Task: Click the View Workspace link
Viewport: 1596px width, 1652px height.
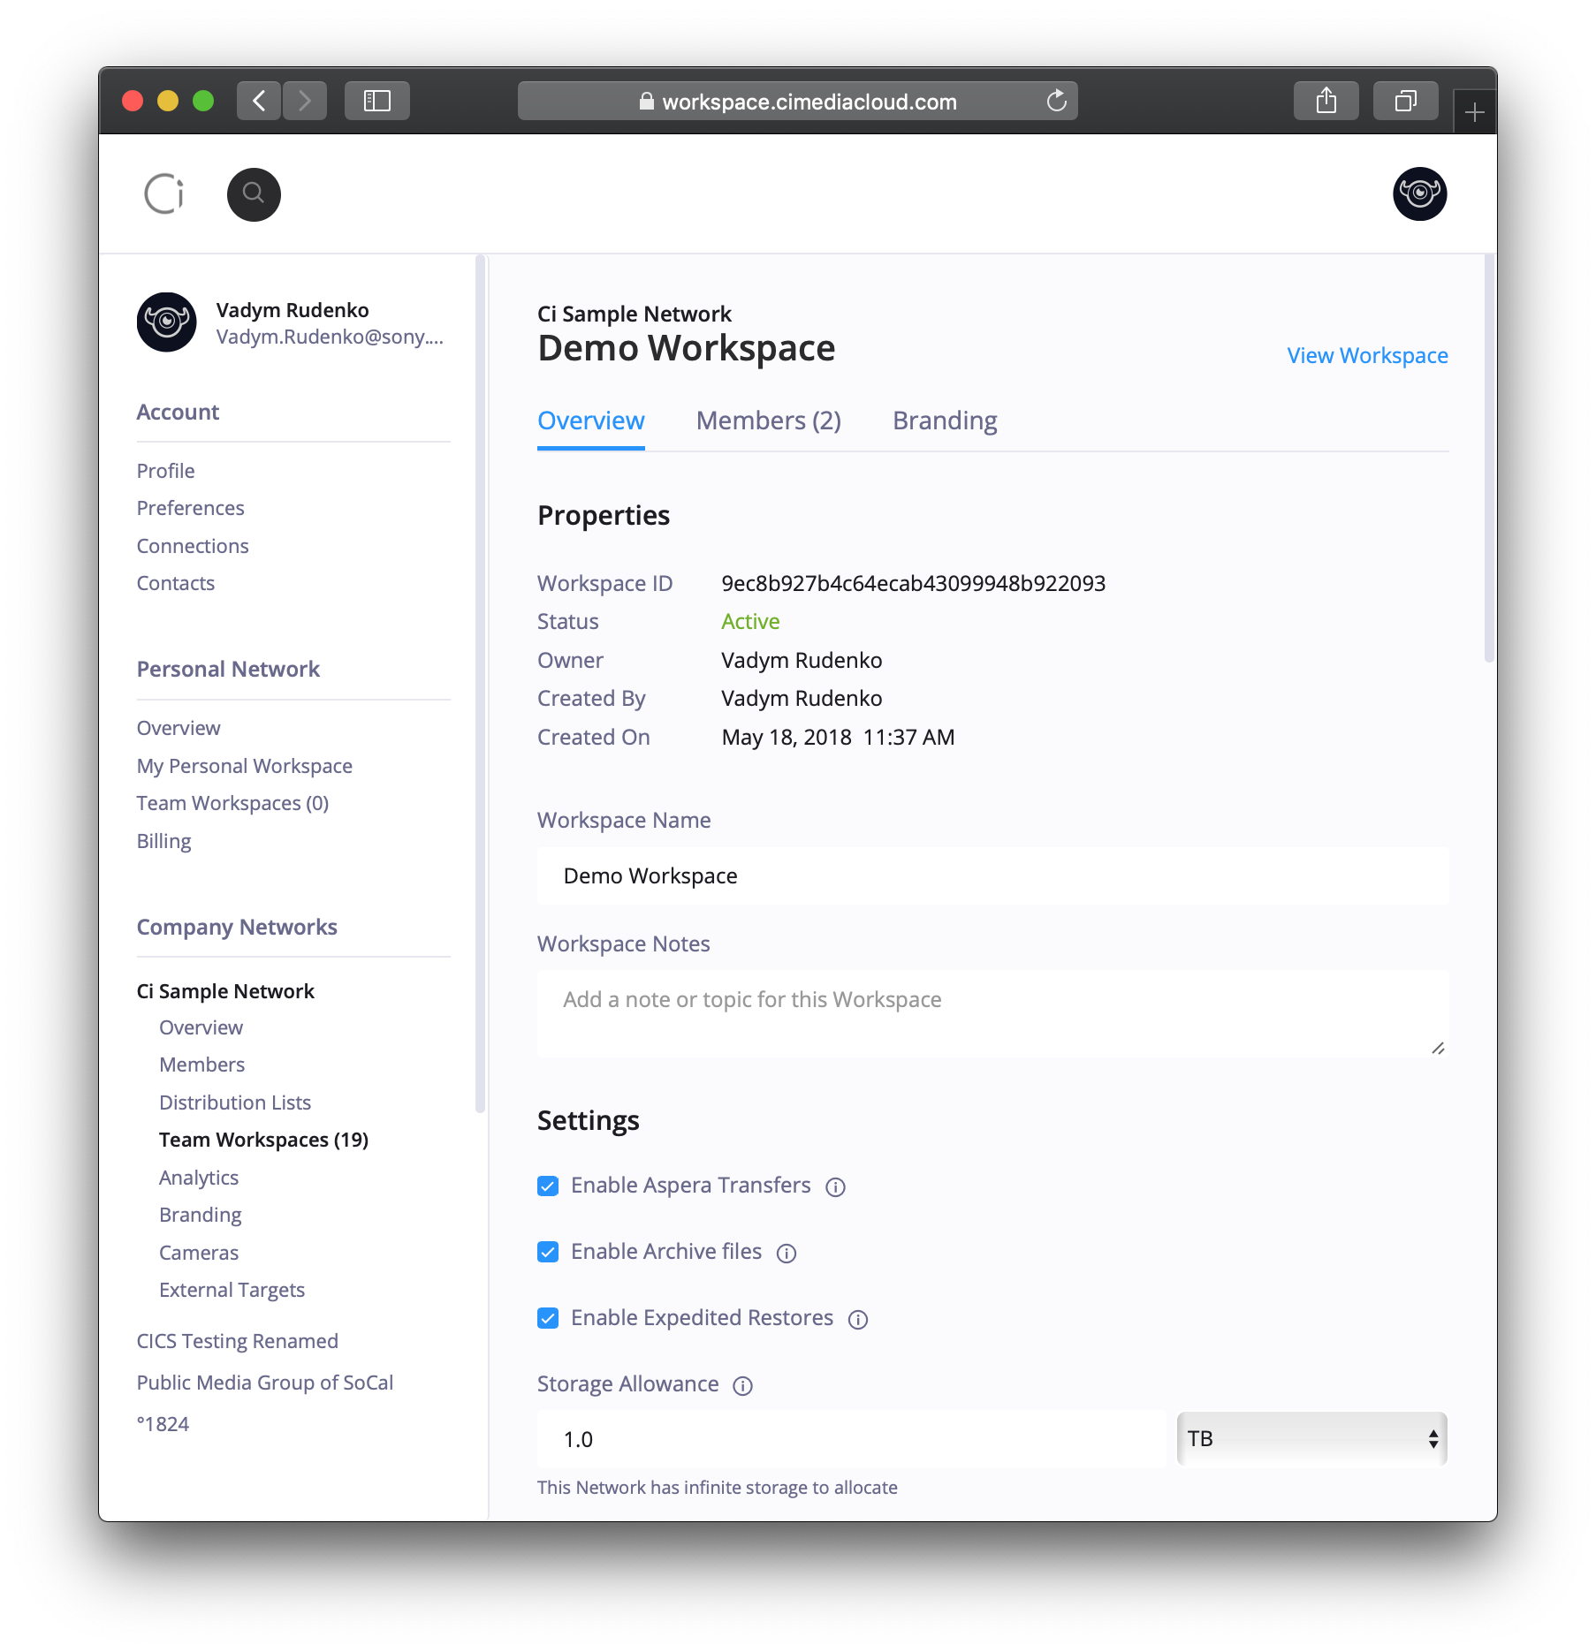Action: tap(1367, 355)
